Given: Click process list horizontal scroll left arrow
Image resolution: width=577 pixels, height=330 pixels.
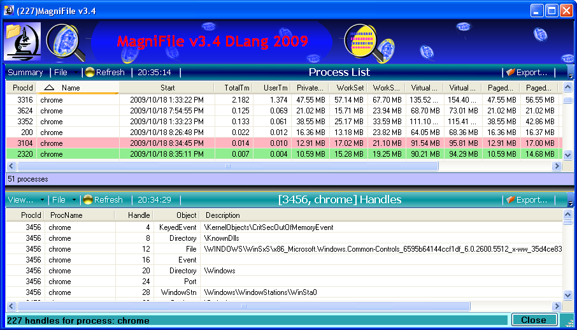Looking at the screenshot, I should pyautogui.click(x=11, y=166).
